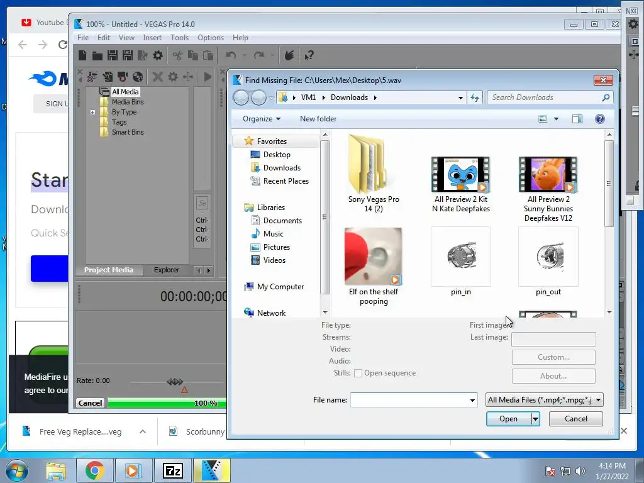This screenshot has width=644, height=483.
Task: Open the volume speaker icon in system tray
Action: [580, 471]
